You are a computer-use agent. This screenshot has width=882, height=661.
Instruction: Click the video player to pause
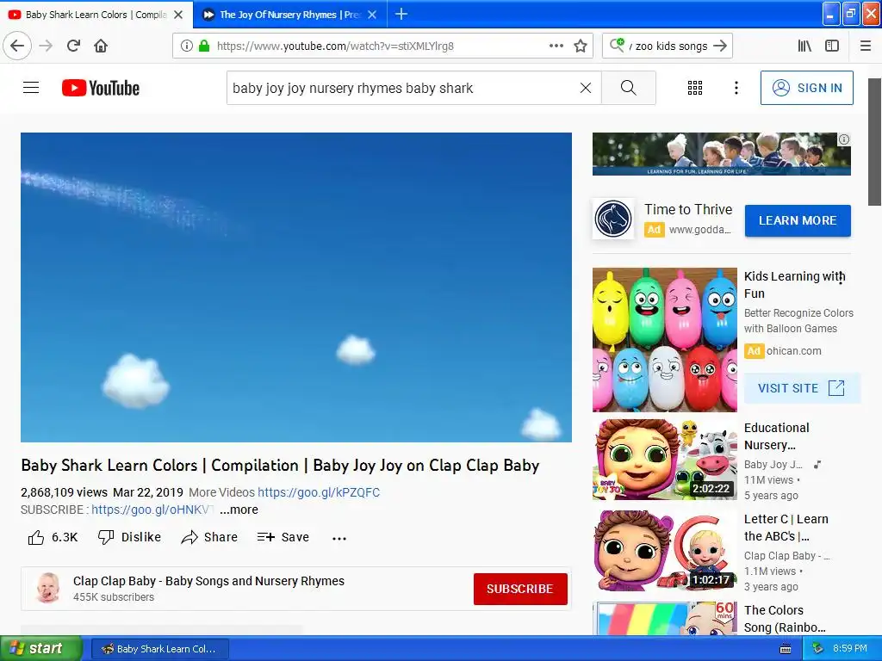point(296,287)
